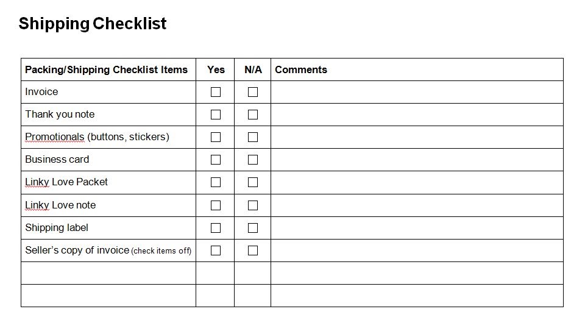Viewport: 585px width, 334px height.
Task: Tick N/A checkbox for Invoice row
Action: pos(253,92)
